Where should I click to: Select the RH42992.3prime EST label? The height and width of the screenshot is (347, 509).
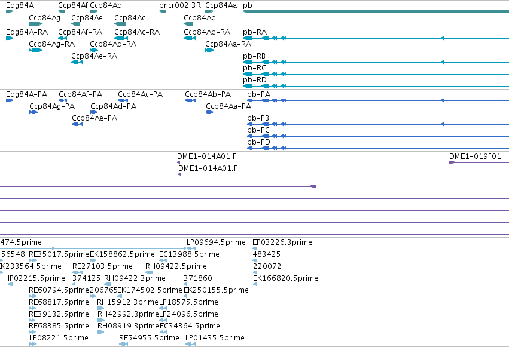point(128,314)
